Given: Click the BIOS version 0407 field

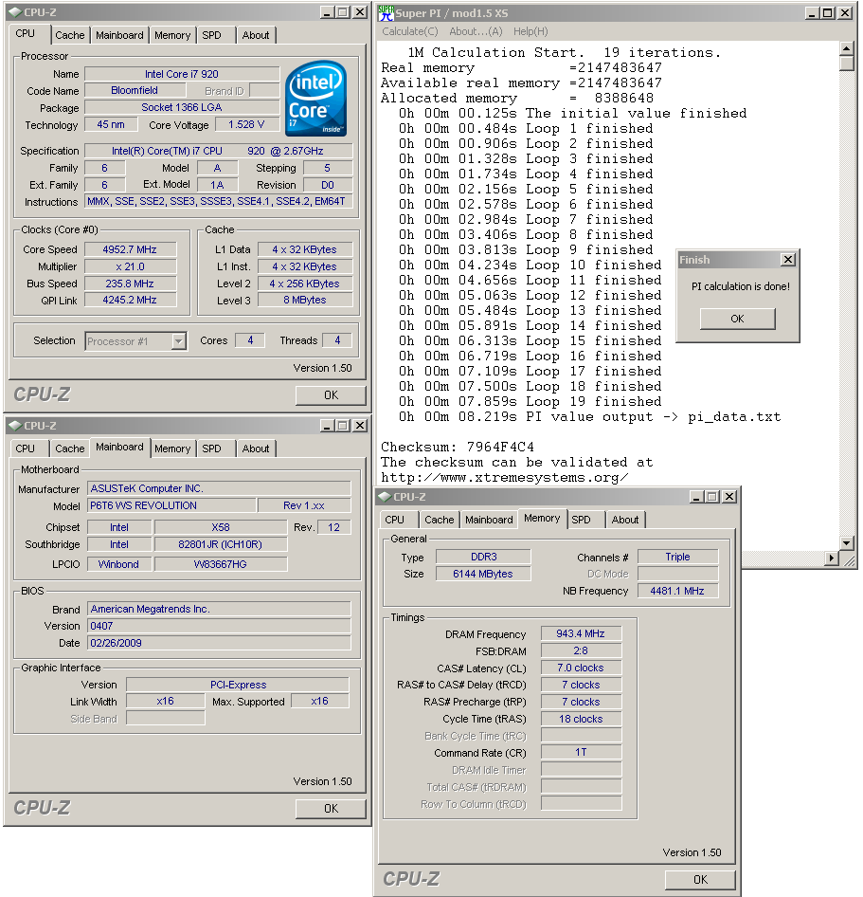Looking at the screenshot, I should click(x=219, y=627).
